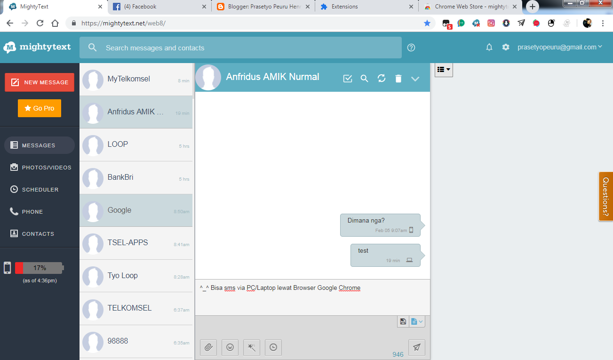Screen dimensions: 613x360
Task: Toggle the bookmark star for this page
Action: (x=427, y=23)
